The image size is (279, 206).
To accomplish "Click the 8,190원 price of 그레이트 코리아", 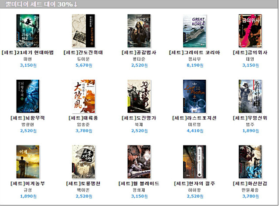I will [x=195, y=65].
